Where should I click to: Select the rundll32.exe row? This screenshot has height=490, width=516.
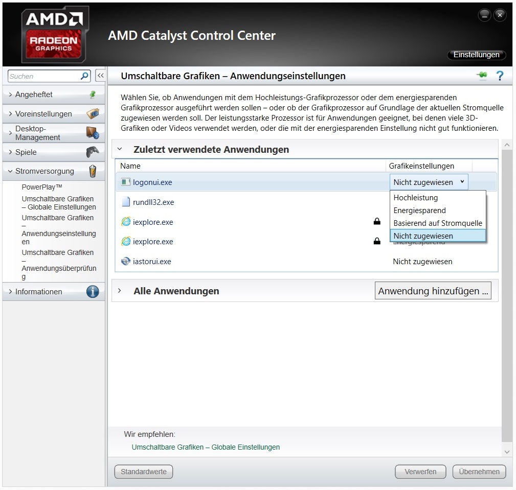tap(306, 202)
